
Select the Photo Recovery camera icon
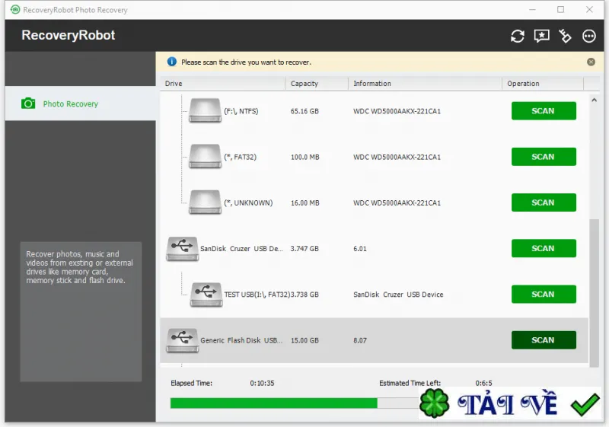tap(28, 104)
